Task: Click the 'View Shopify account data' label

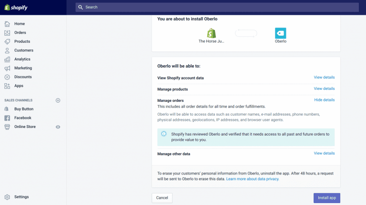Action: click(x=181, y=78)
